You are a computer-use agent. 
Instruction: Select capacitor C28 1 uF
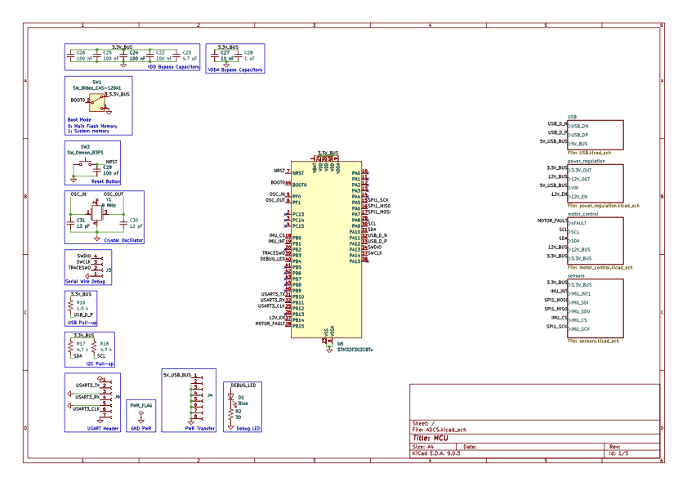tap(238, 56)
